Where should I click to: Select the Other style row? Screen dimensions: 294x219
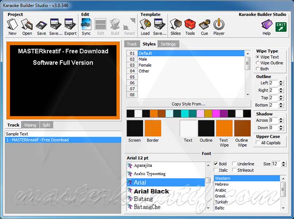click(x=191, y=71)
